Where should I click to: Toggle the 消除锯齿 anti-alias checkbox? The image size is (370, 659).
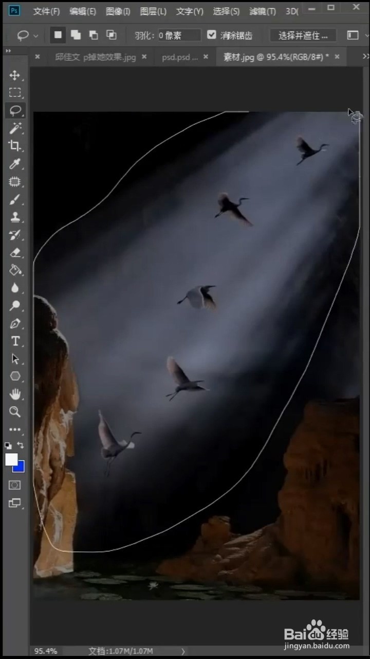[211, 35]
